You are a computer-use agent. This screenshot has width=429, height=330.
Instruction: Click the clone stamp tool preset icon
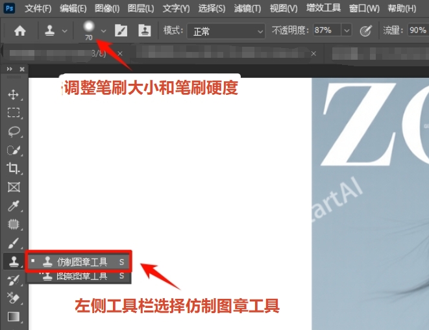49,31
